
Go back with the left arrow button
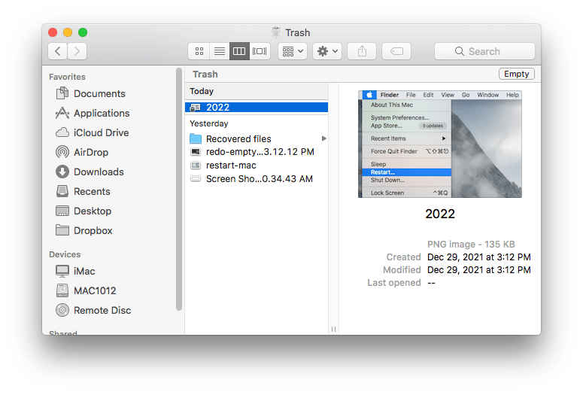tap(58, 51)
